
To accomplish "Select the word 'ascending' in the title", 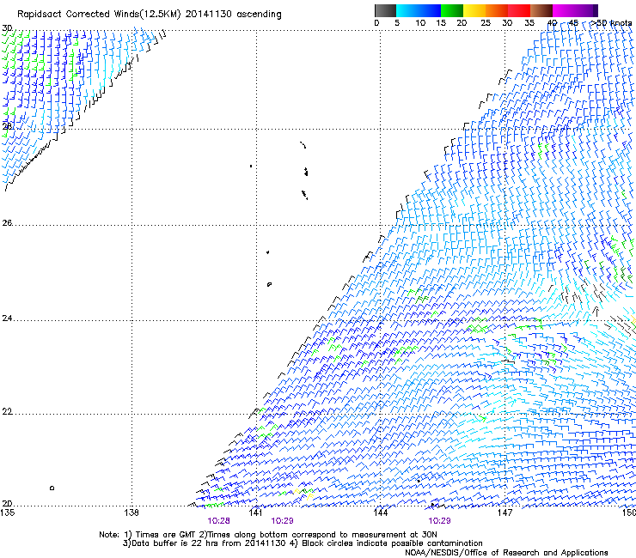I will 259,15.
